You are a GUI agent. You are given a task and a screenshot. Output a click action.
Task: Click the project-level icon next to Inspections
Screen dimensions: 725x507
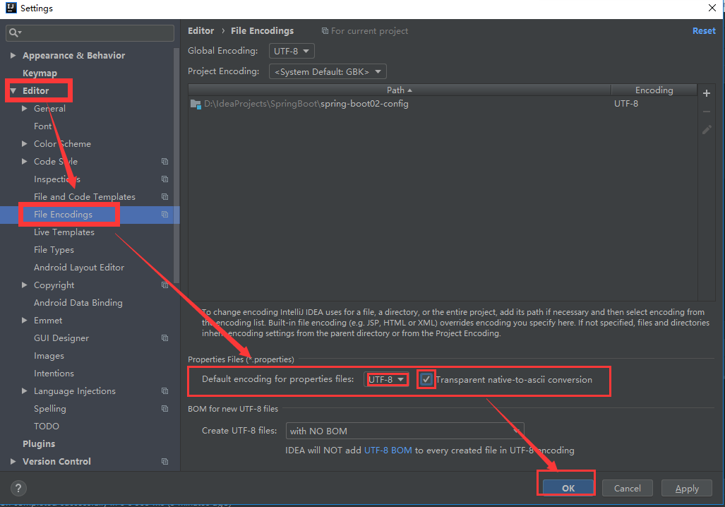(x=164, y=179)
